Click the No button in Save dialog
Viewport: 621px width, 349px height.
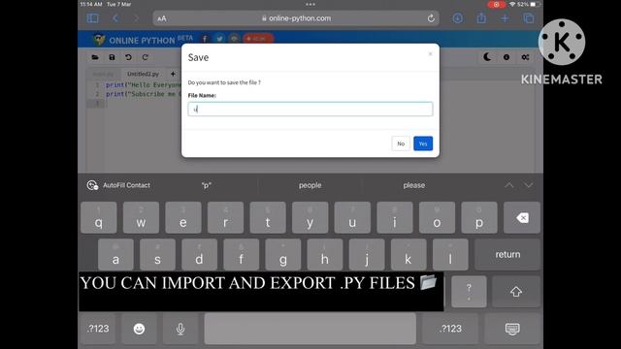tap(401, 143)
